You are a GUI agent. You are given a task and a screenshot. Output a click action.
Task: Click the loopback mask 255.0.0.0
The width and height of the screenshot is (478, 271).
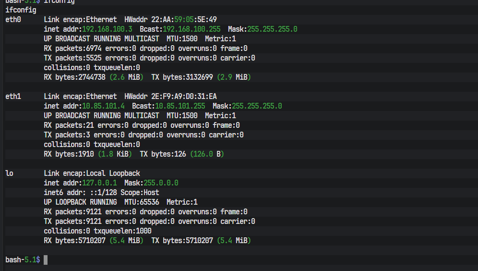coord(161,183)
